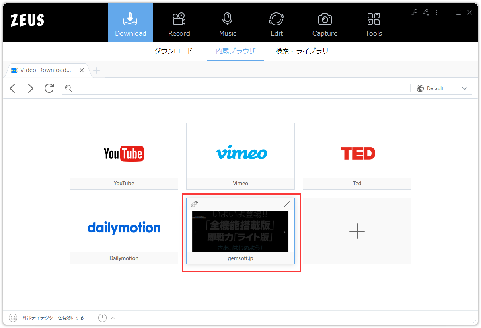Select the Record camera icon
Viewport: 481px width, 328px height.
click(179, 18)
